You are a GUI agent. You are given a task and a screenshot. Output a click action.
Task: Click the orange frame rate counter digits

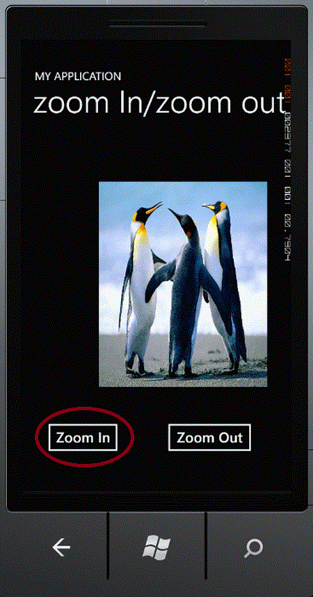click(x=287, y=81)
